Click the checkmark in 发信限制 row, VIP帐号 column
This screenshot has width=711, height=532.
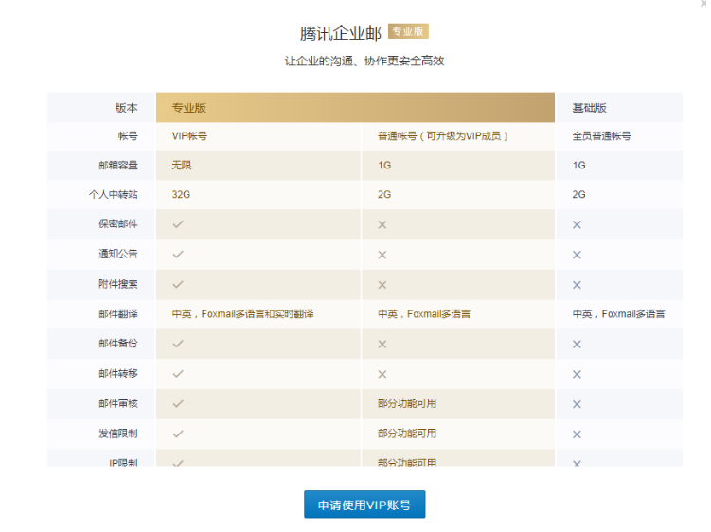coord(178,434)
